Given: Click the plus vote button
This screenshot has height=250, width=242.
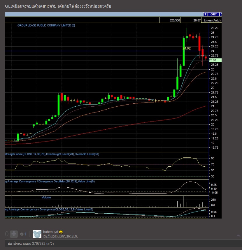Looking at the screenshot, I should 14,234.
